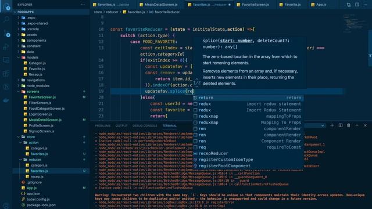Open babel.config.js in the file tree
This screenshot has width=372, height=209.
click(x=38, y=199)
